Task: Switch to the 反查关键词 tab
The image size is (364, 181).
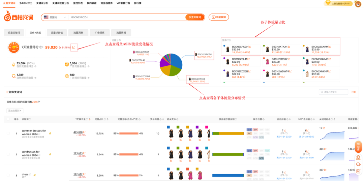Action: pyautogui.click(x=14, y=33)
